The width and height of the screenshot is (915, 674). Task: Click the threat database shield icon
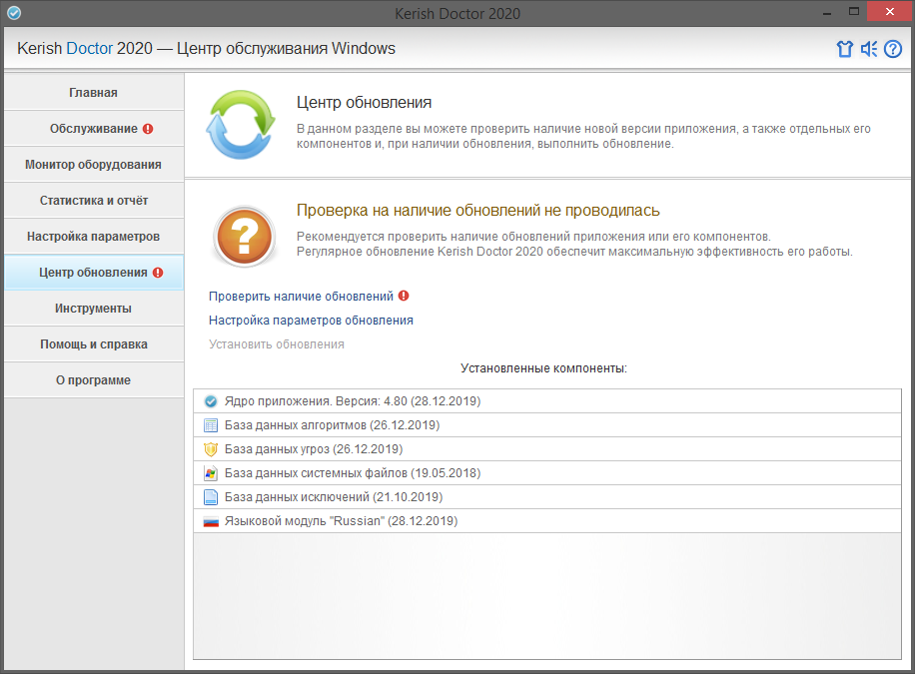tap(210, 449)
